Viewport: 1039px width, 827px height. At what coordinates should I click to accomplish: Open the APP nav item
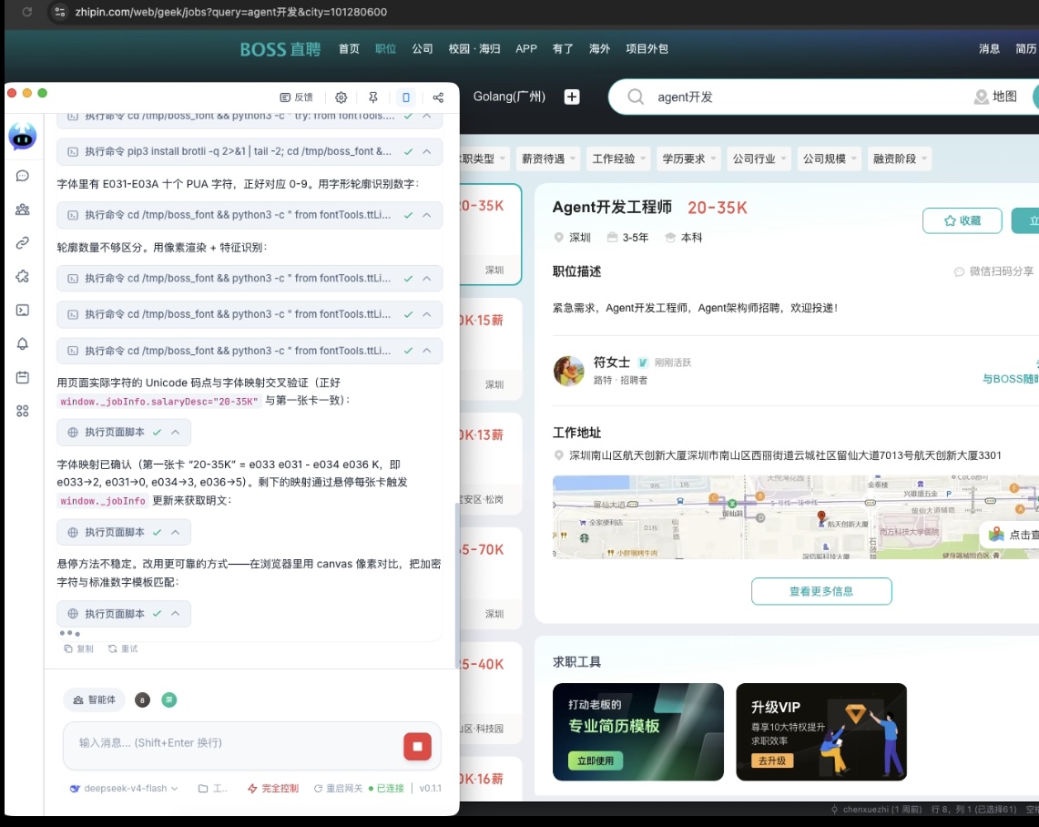point(526,48)
